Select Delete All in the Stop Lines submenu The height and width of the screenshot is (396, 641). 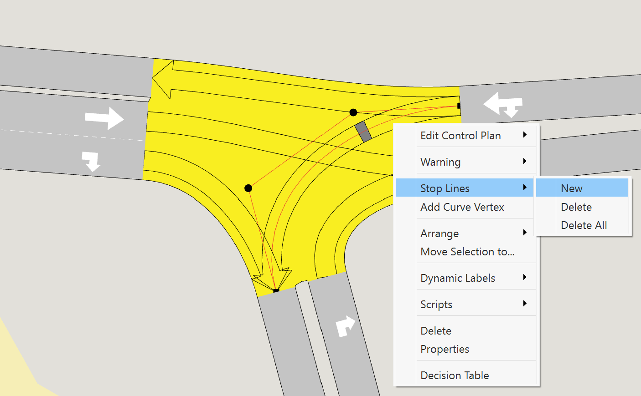click(584, 225)
